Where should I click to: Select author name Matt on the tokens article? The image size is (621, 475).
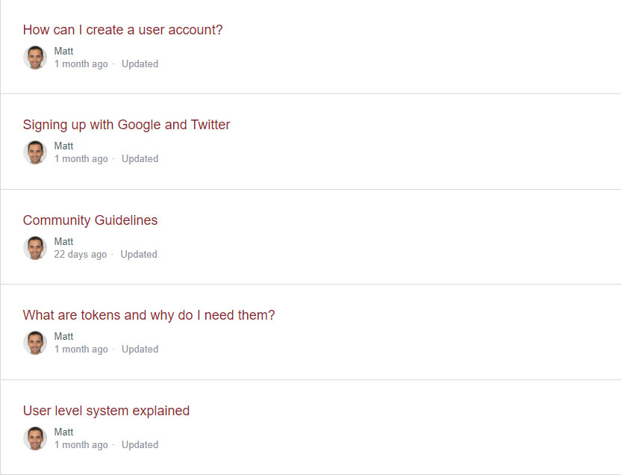63,336
